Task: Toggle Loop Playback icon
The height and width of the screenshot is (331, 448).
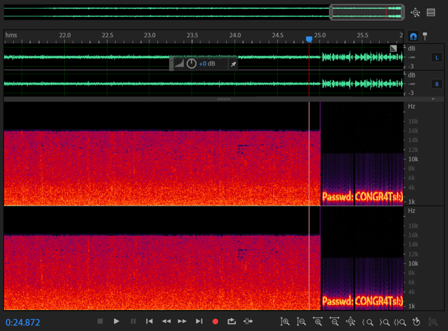Action: click(x=231, y=321)
